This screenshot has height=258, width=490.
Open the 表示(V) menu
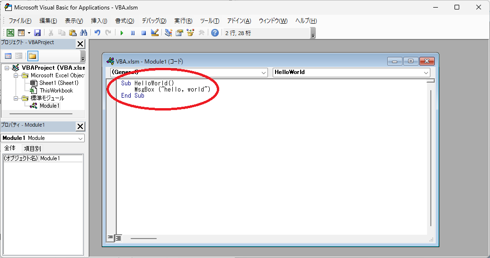point(74,21)
